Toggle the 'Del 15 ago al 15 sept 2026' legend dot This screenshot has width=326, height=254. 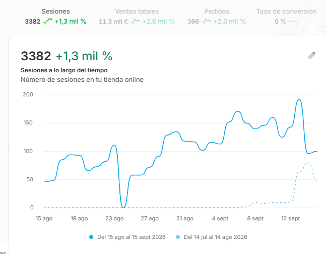click(x=91, y=237)
